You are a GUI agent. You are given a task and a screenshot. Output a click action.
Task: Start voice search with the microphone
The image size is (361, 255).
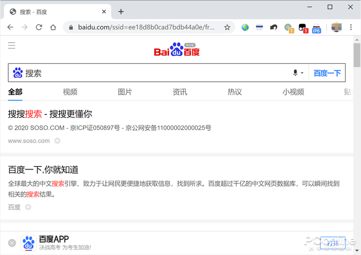295,73
